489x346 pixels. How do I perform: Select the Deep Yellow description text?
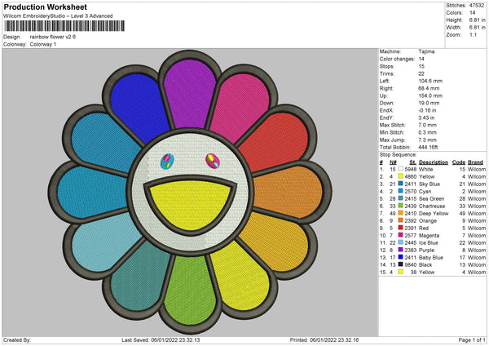[x=434, y=214]
